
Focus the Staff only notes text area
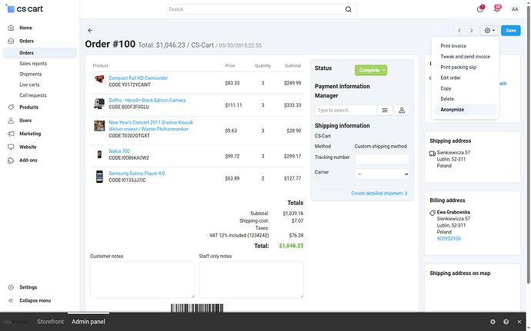(x=252, y=280)
